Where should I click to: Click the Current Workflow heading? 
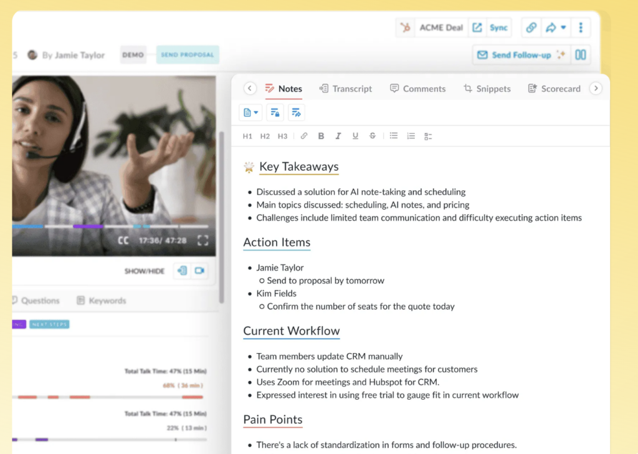pos(292,331)
